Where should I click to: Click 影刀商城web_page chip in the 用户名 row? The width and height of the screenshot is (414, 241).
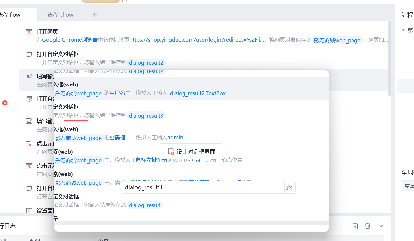coord(78,93)
